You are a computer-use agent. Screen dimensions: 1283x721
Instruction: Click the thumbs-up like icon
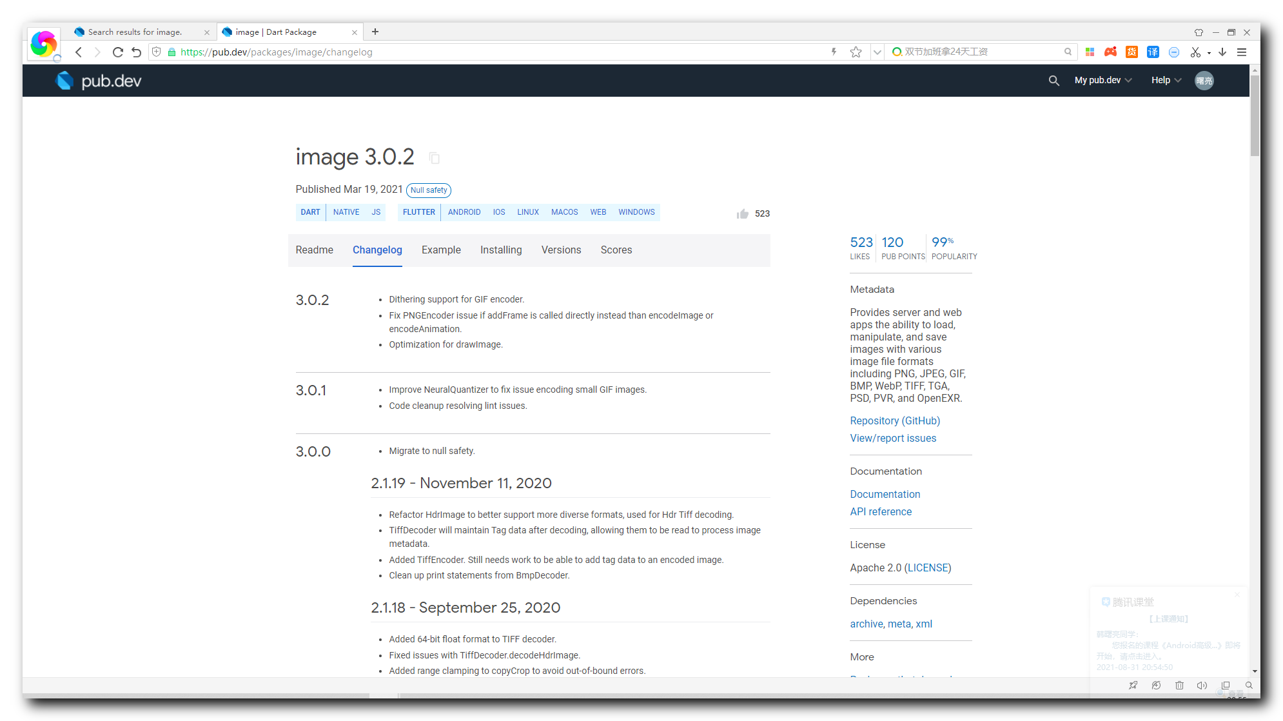click(743, 213)
